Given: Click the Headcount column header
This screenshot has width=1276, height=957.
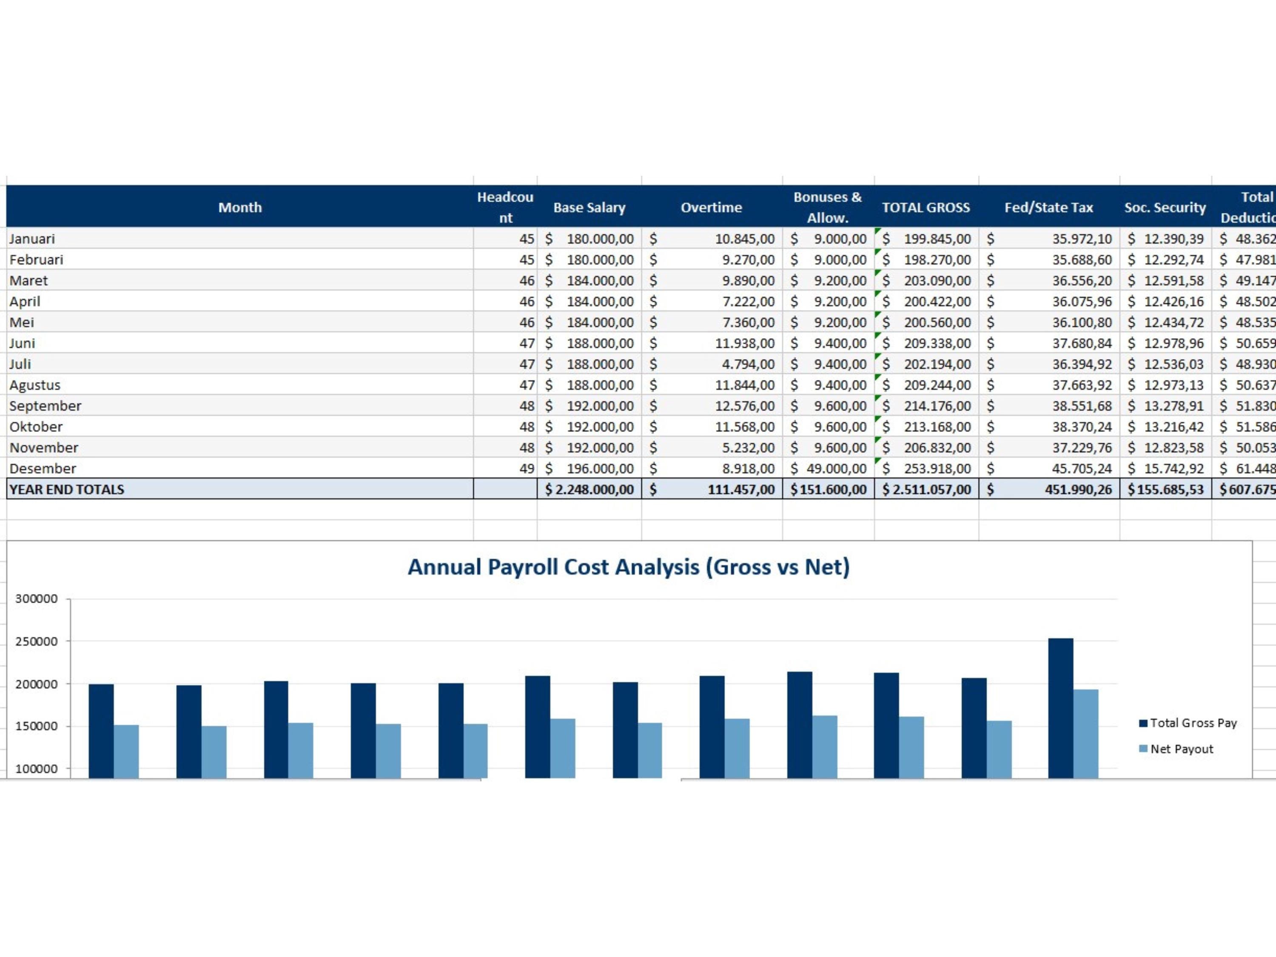Looking at the screenshot, I should [x=505, y=207].
